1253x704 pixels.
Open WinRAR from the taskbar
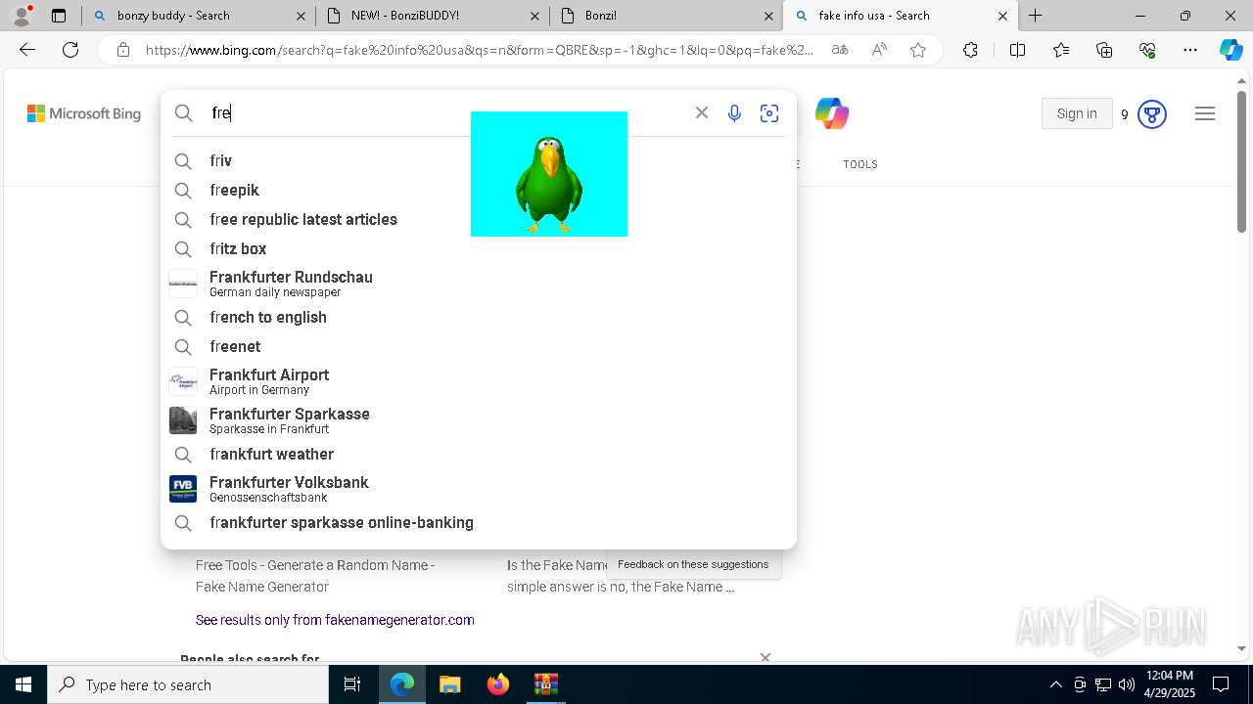(545, 684)
